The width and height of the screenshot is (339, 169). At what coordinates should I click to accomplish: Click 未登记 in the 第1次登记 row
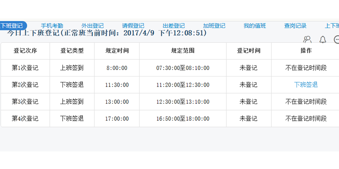pyautogui.click(x=249, y=68)
